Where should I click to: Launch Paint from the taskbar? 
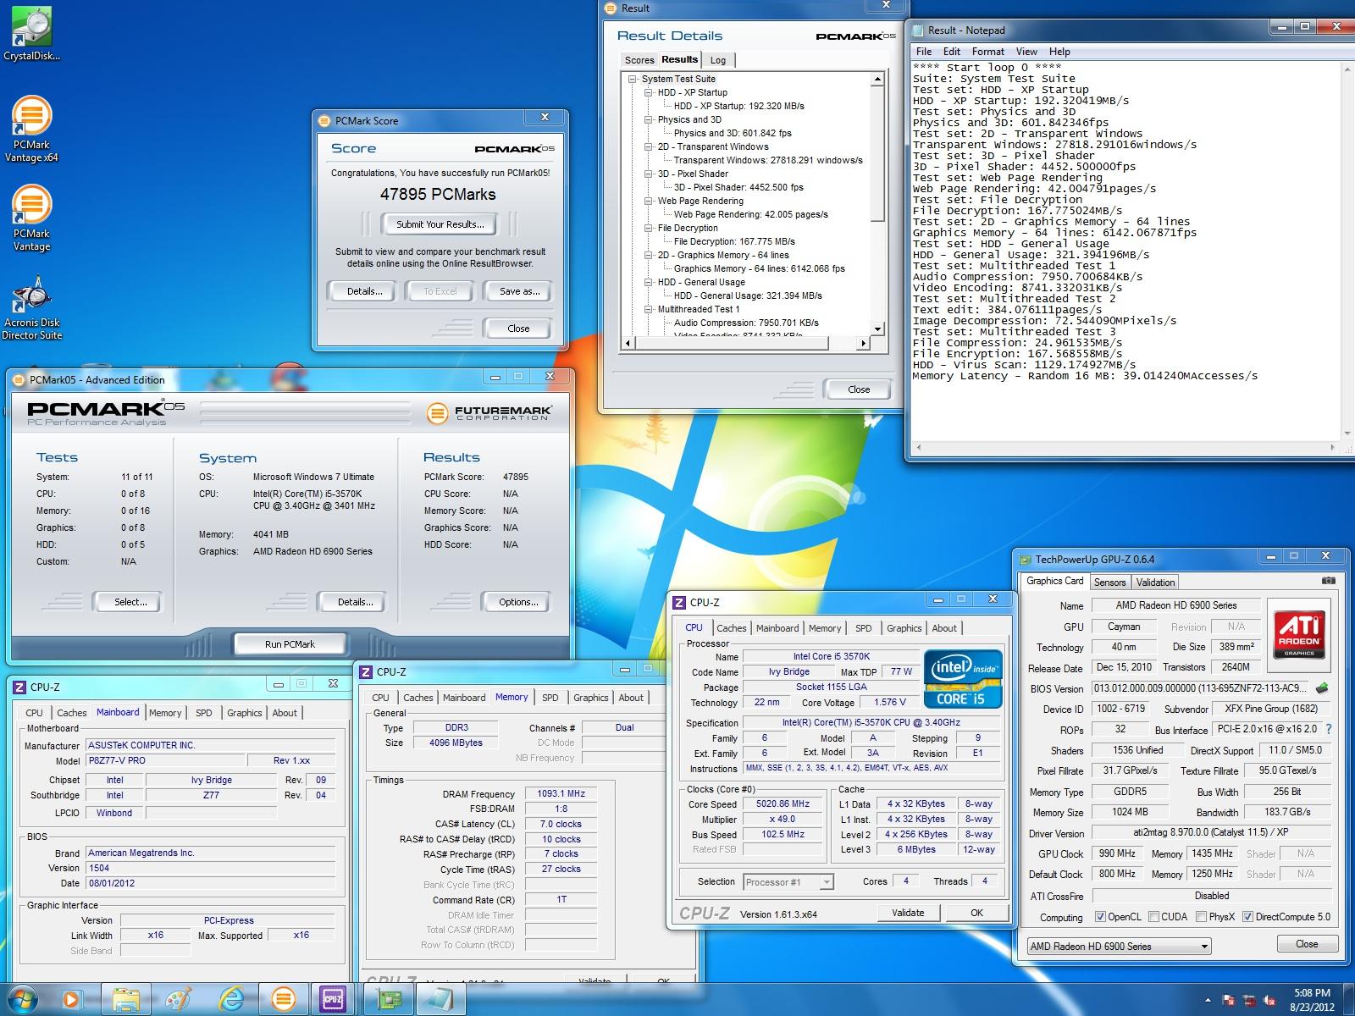pos(178,999)
